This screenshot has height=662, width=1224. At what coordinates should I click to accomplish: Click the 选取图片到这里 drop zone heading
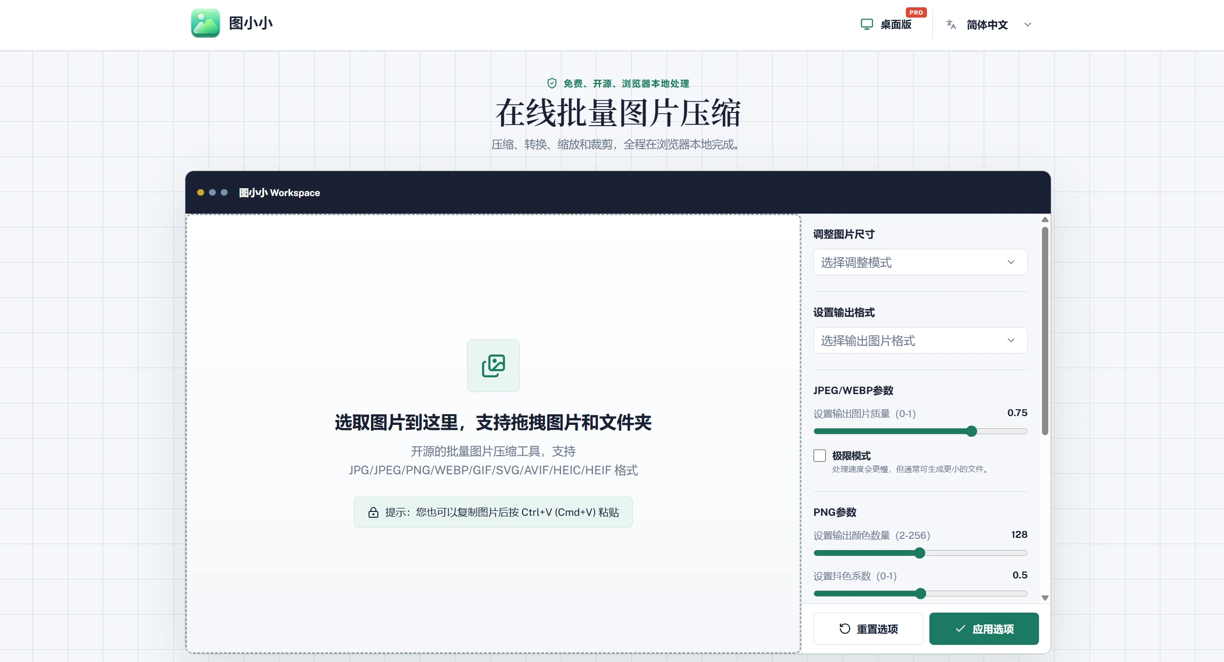493,422
